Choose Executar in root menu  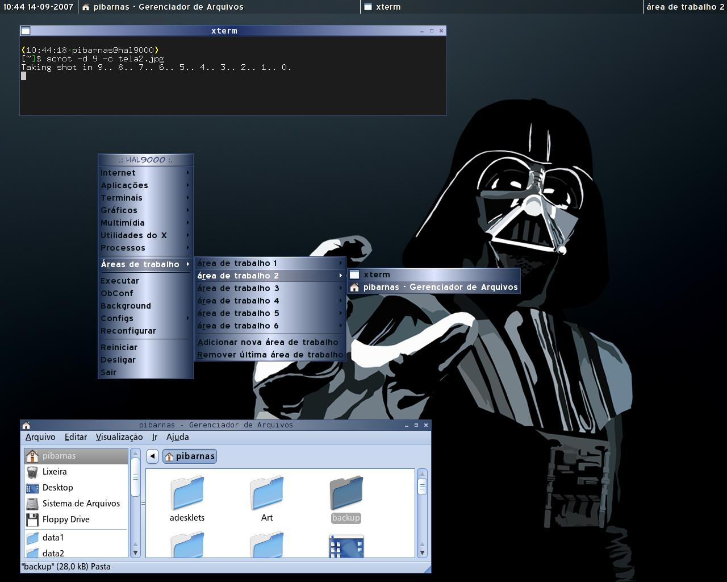[x=145, y=281]
